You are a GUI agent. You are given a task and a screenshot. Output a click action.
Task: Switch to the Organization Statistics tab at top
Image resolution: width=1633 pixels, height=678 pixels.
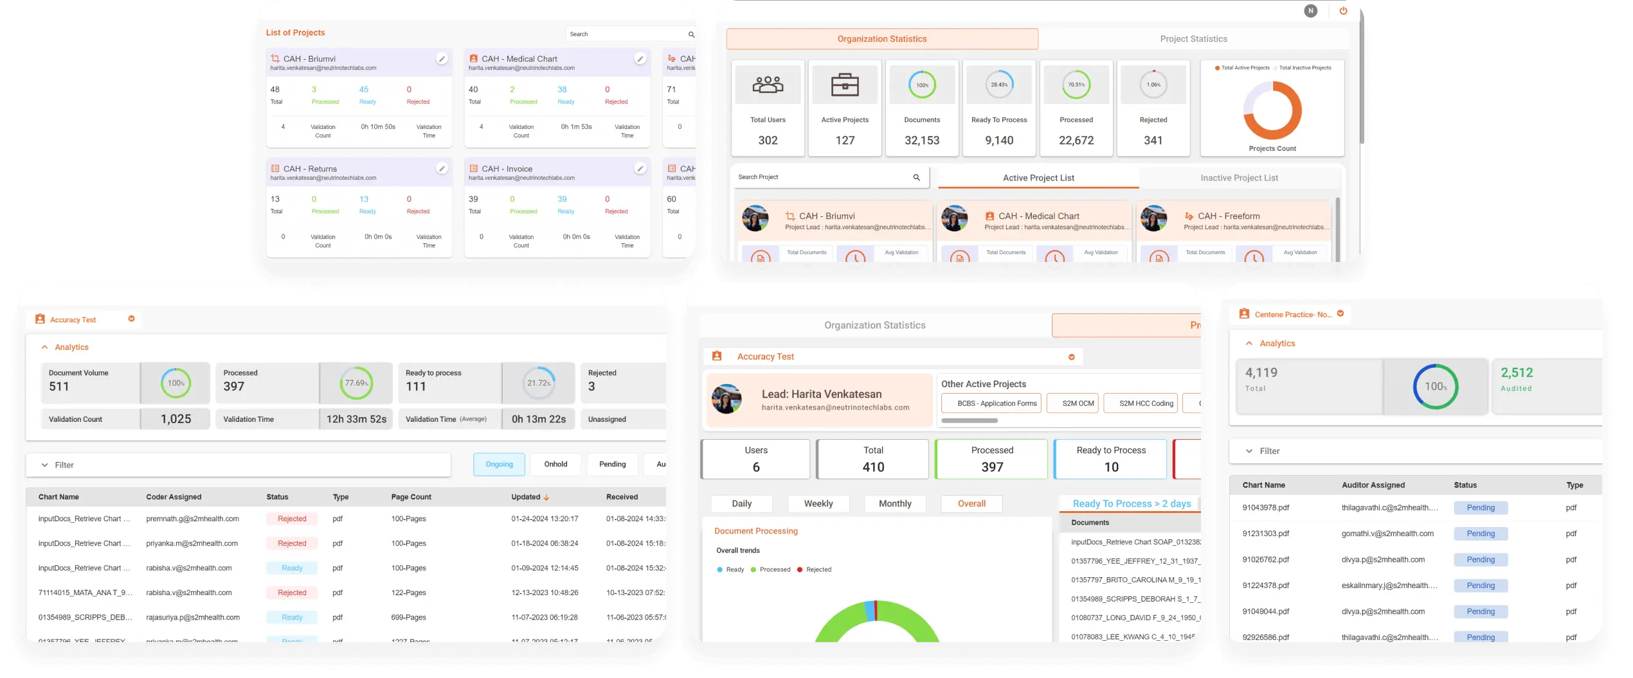(882, 39)
